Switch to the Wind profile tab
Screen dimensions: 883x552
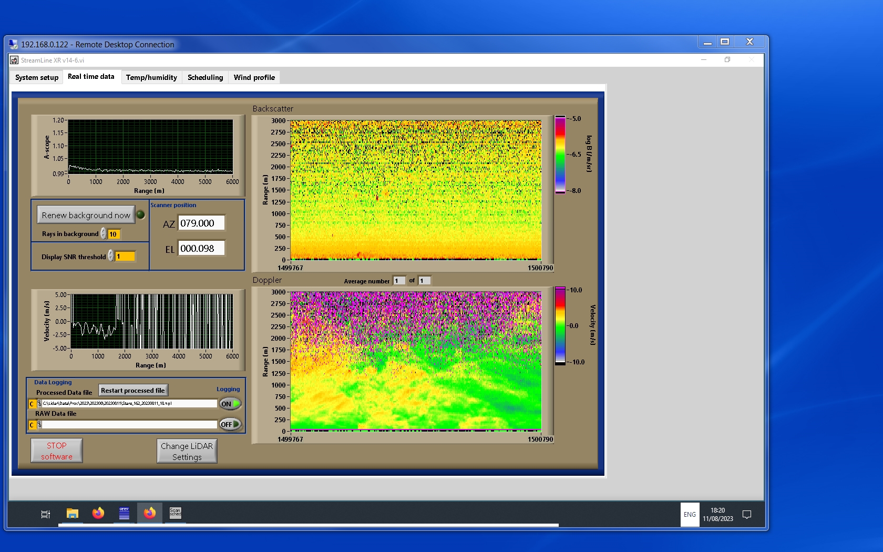click(x=254, y=77)
